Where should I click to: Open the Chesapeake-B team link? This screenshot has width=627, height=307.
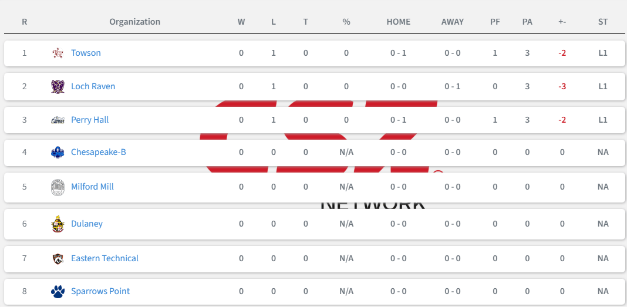[x=99, y=152]
